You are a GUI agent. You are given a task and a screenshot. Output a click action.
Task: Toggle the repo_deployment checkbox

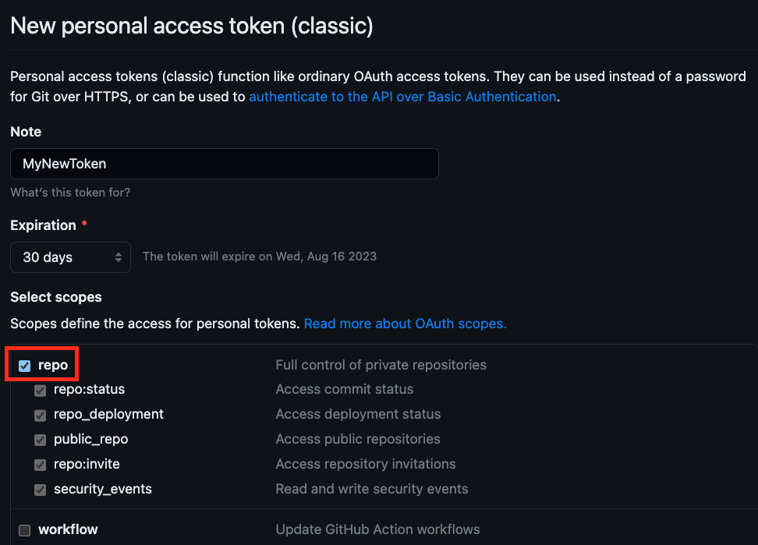pyautogui.click(x=41, y=415)
